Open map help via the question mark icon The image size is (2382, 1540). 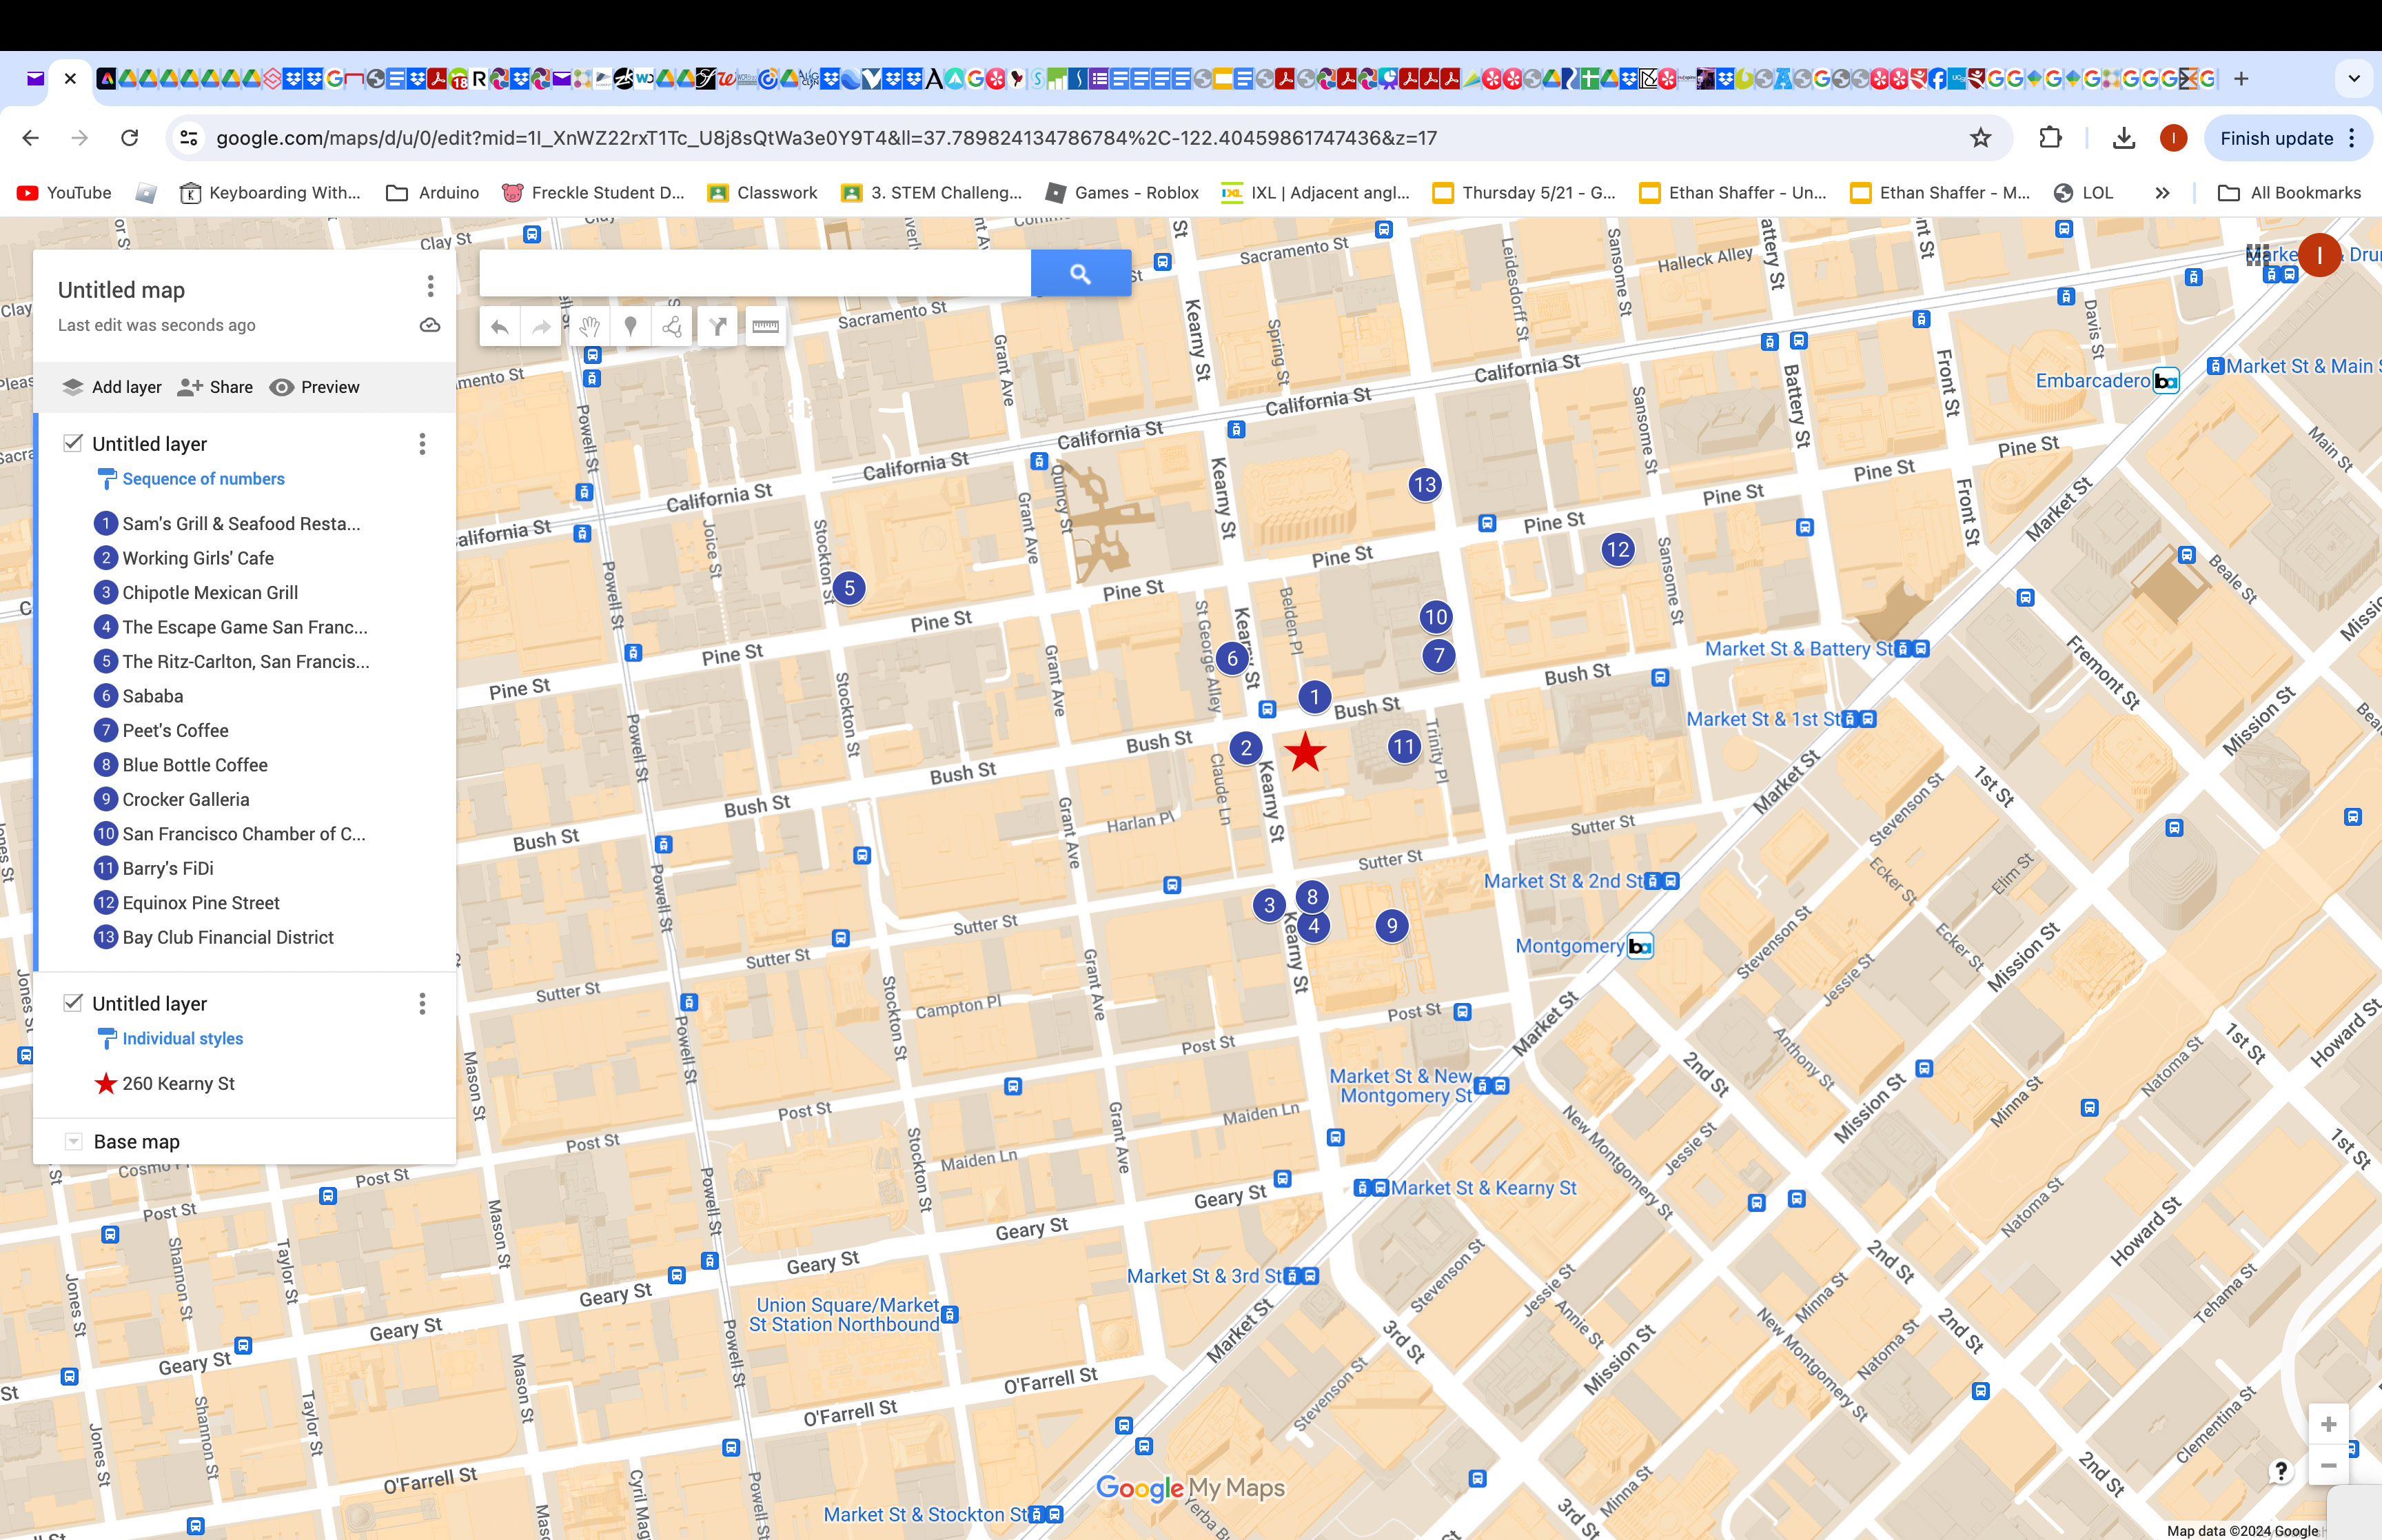2280,1470
